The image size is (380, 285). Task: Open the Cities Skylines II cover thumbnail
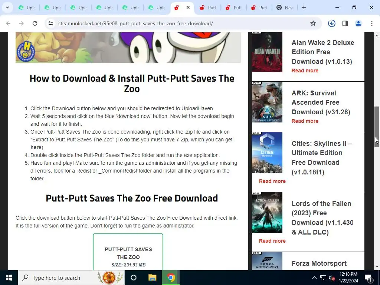pos(267,153)
